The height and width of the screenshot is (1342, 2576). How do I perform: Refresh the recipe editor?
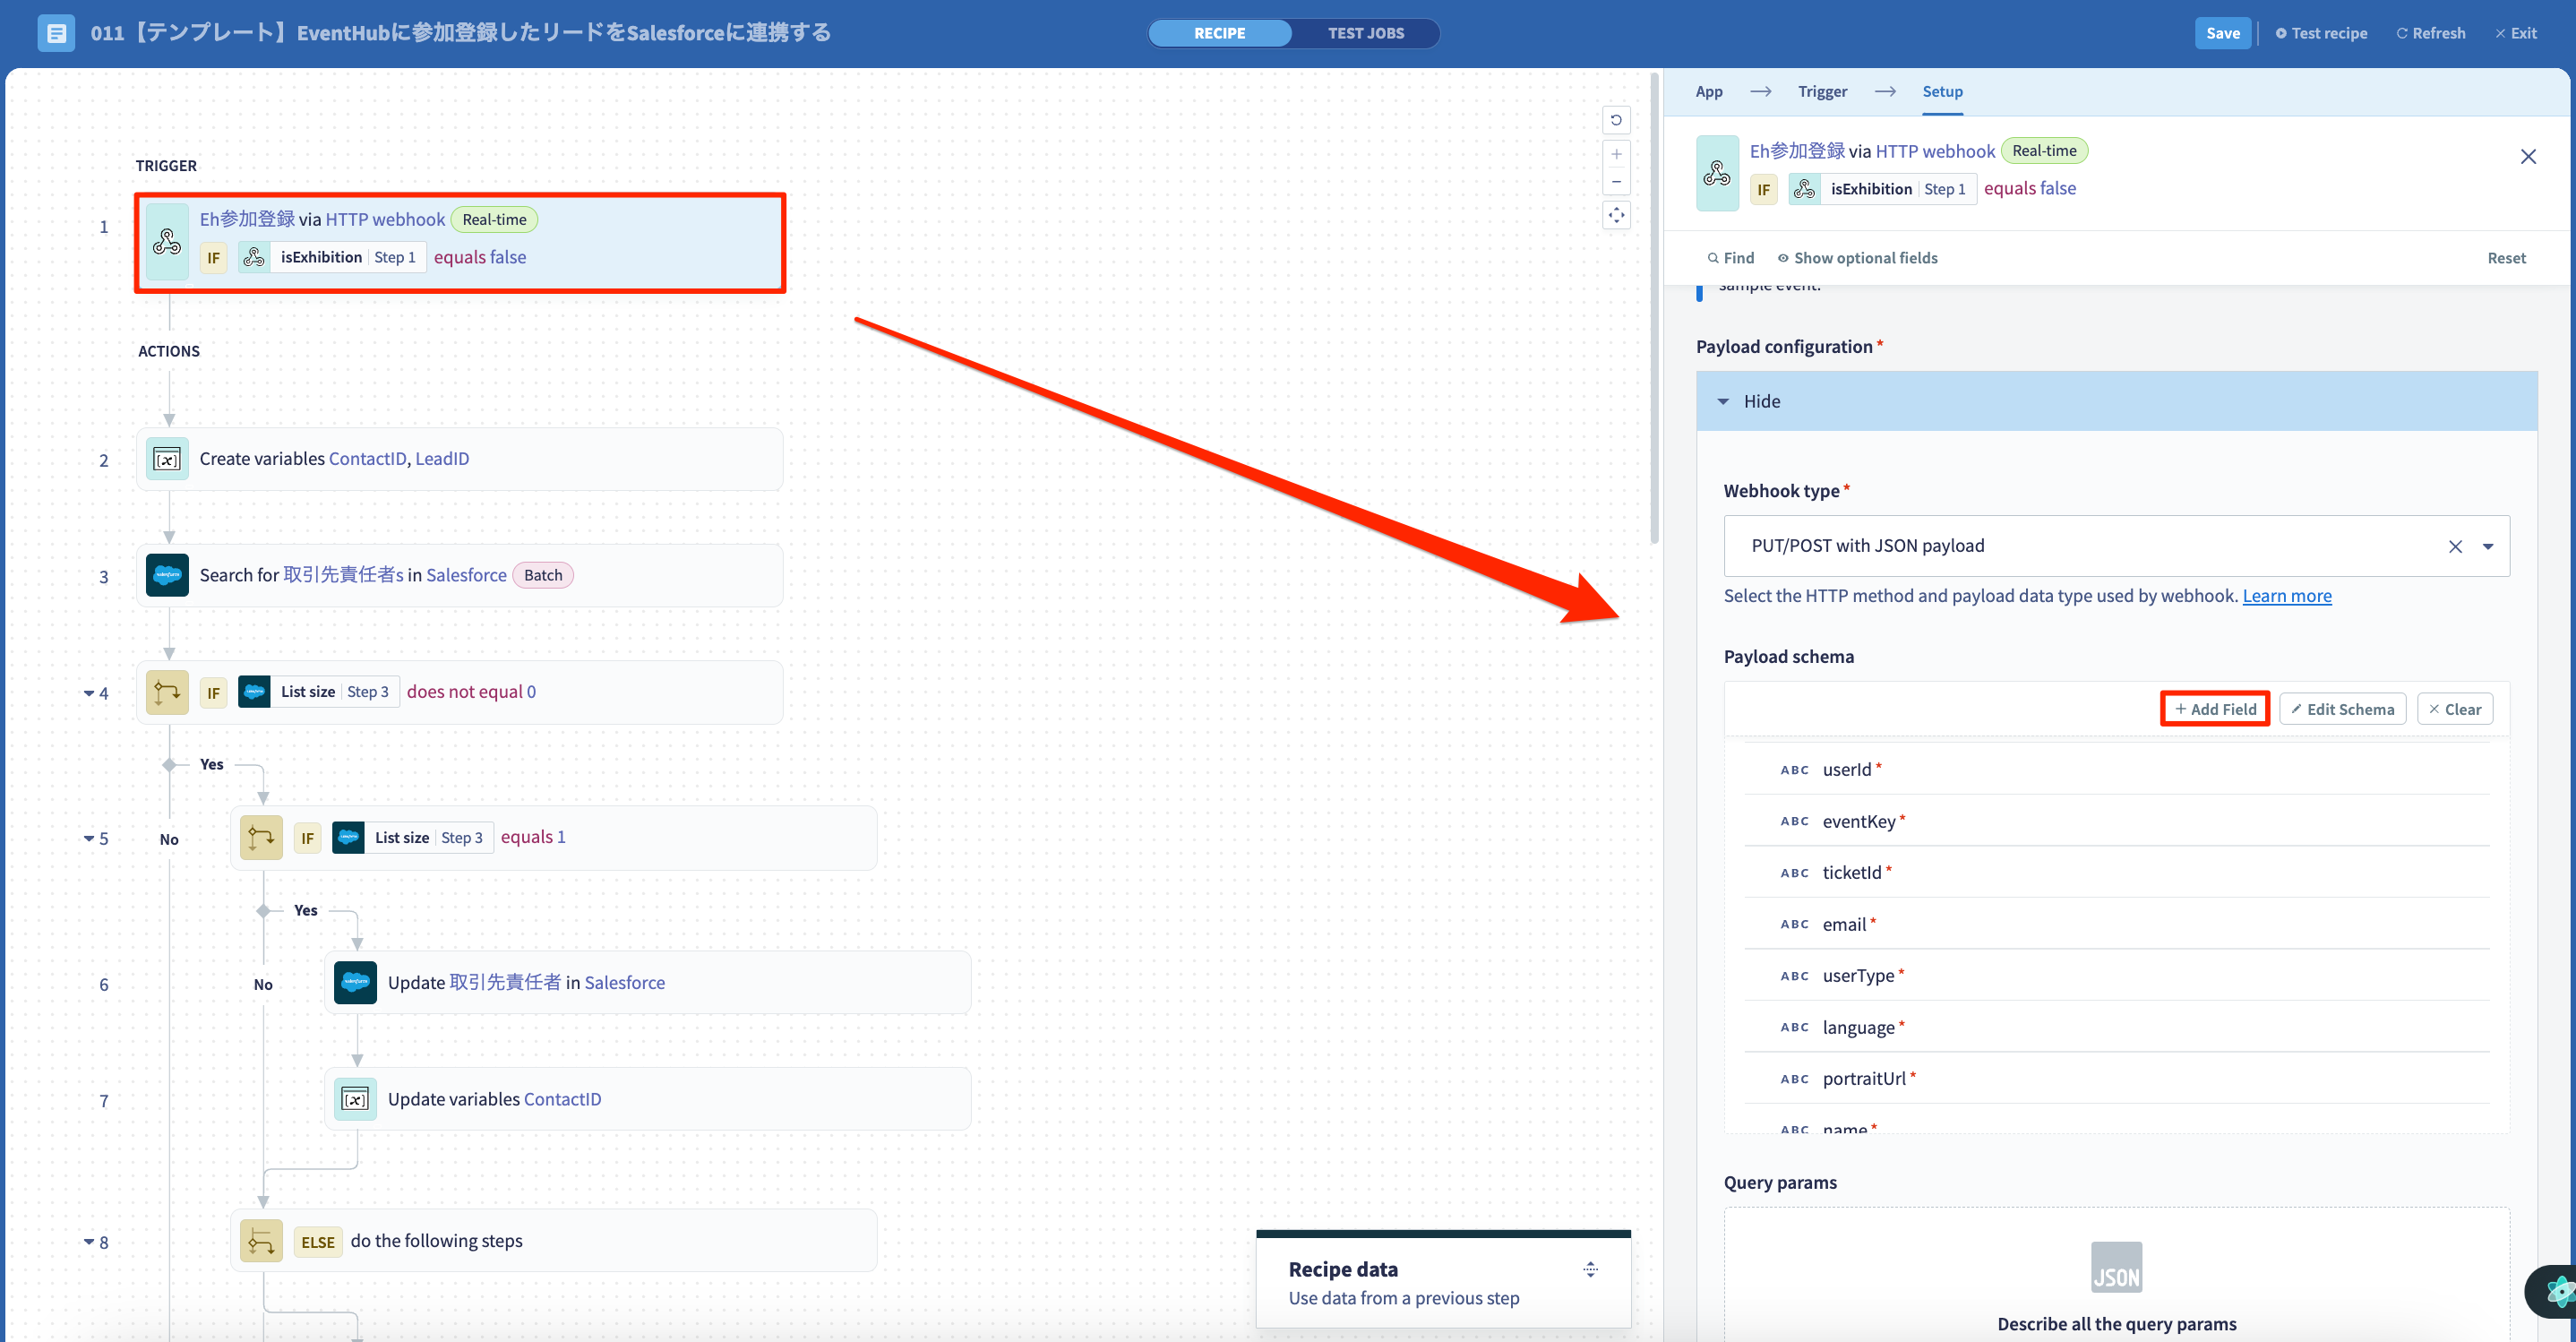[2430, 33]
